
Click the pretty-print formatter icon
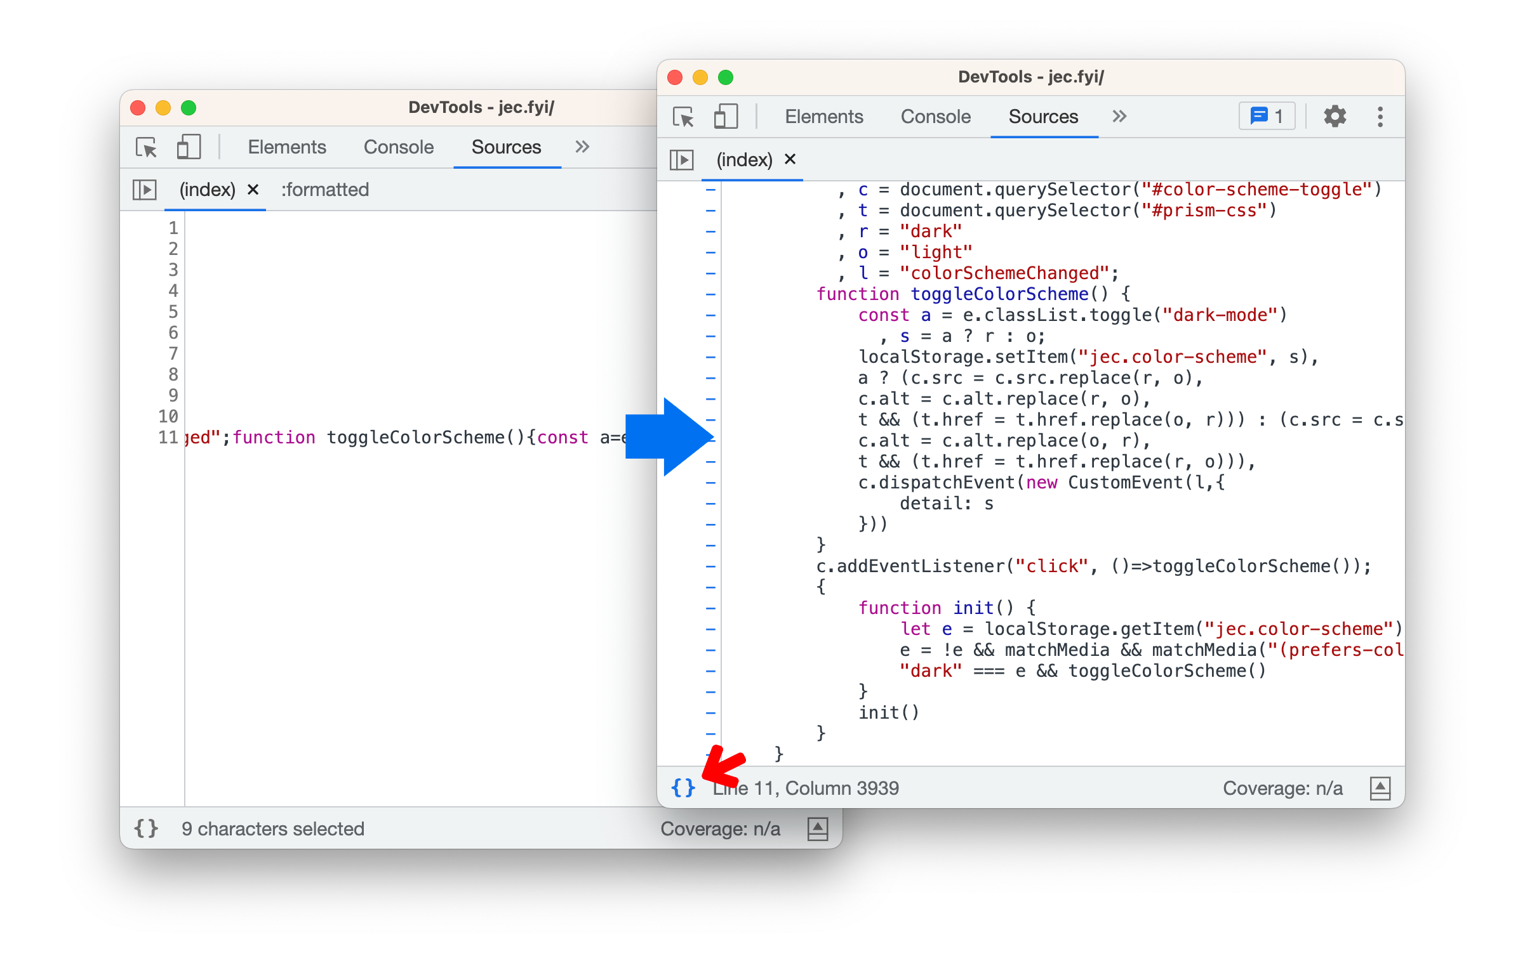point(682,787)
